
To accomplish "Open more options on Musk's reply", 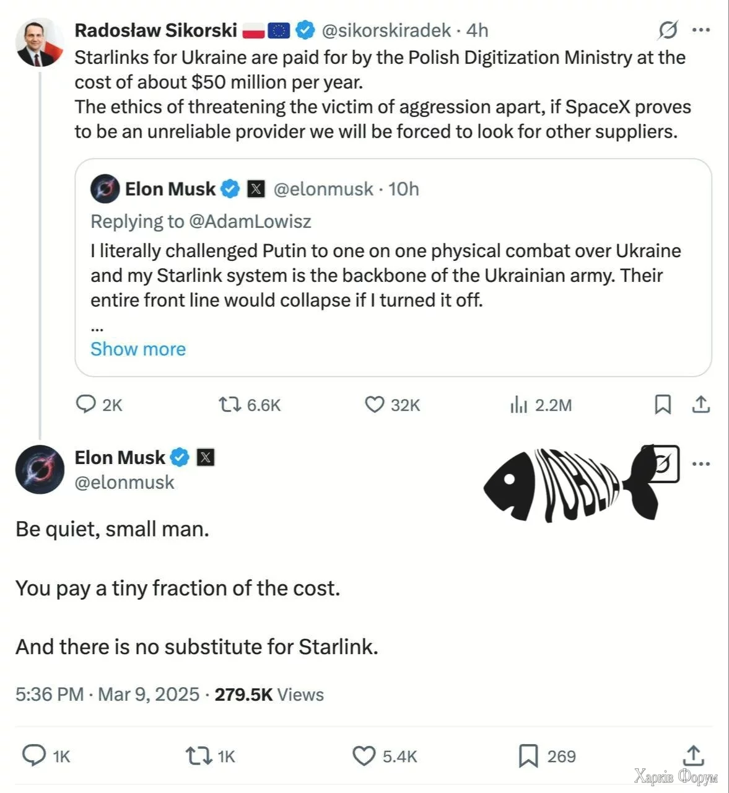I will [701, 463].
